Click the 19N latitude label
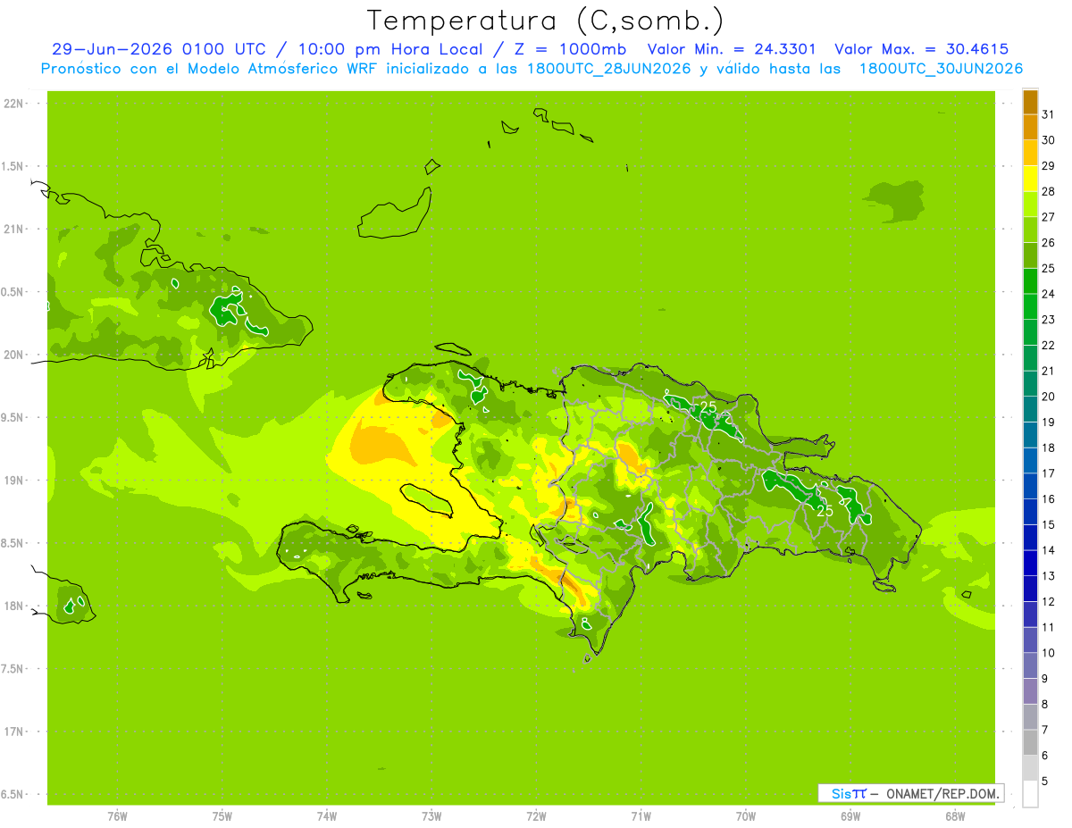This screenshot has width=1072, height=828. click(x=13, y=481)
